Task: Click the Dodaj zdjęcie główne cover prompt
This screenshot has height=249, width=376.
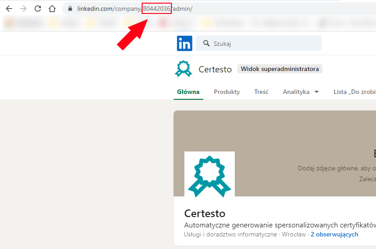Action: [337, 169]
